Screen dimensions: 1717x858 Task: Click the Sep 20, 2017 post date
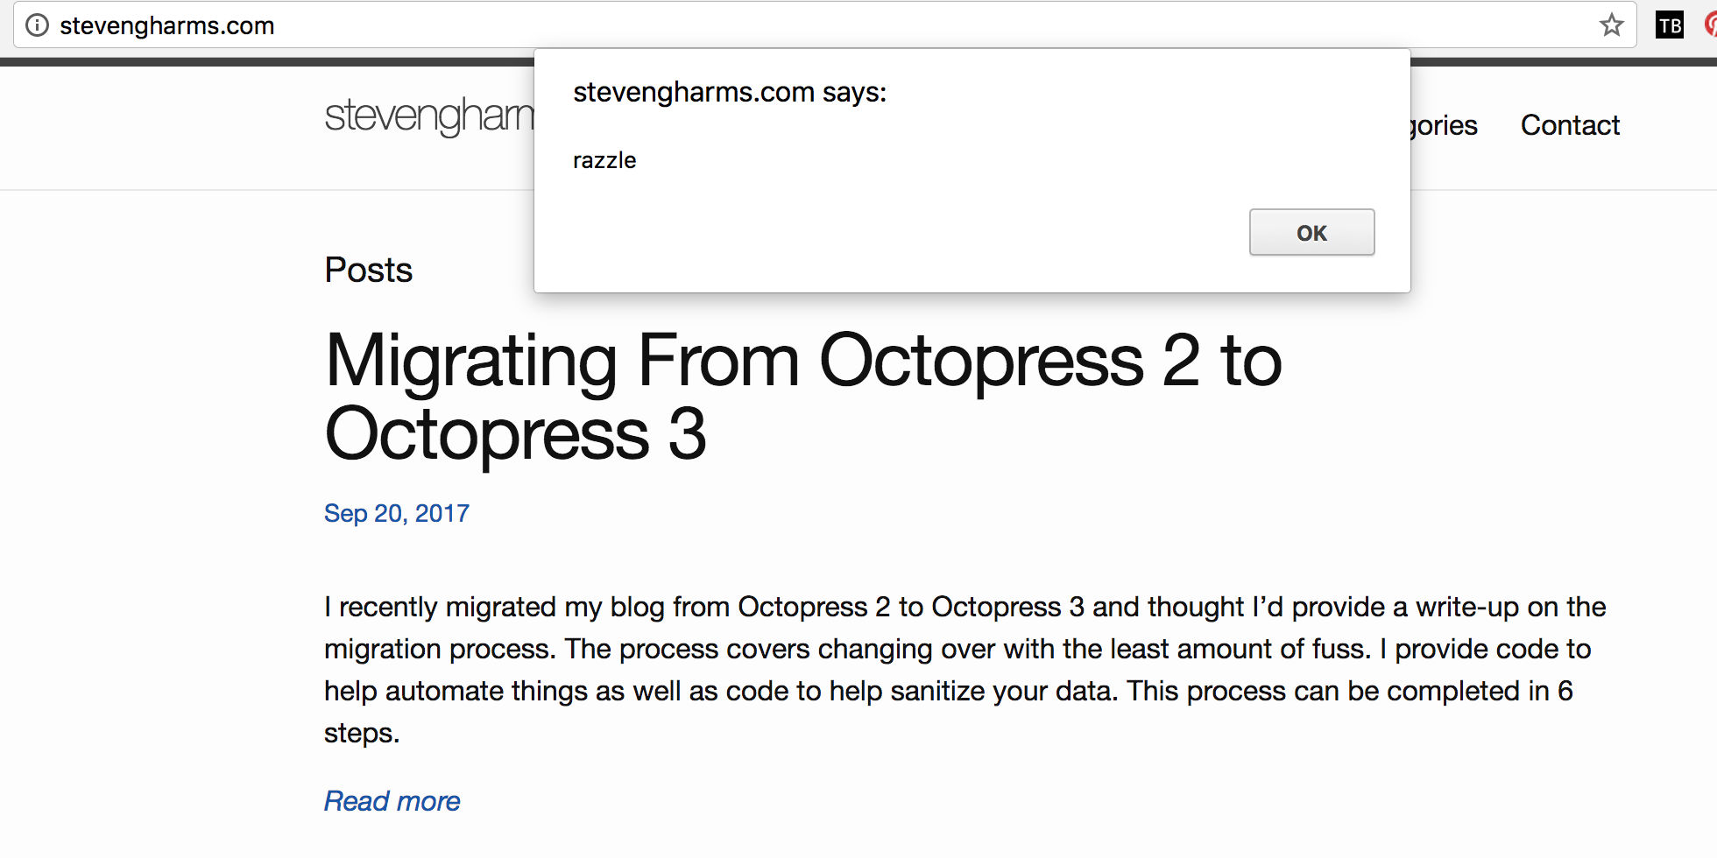(396, 513)
